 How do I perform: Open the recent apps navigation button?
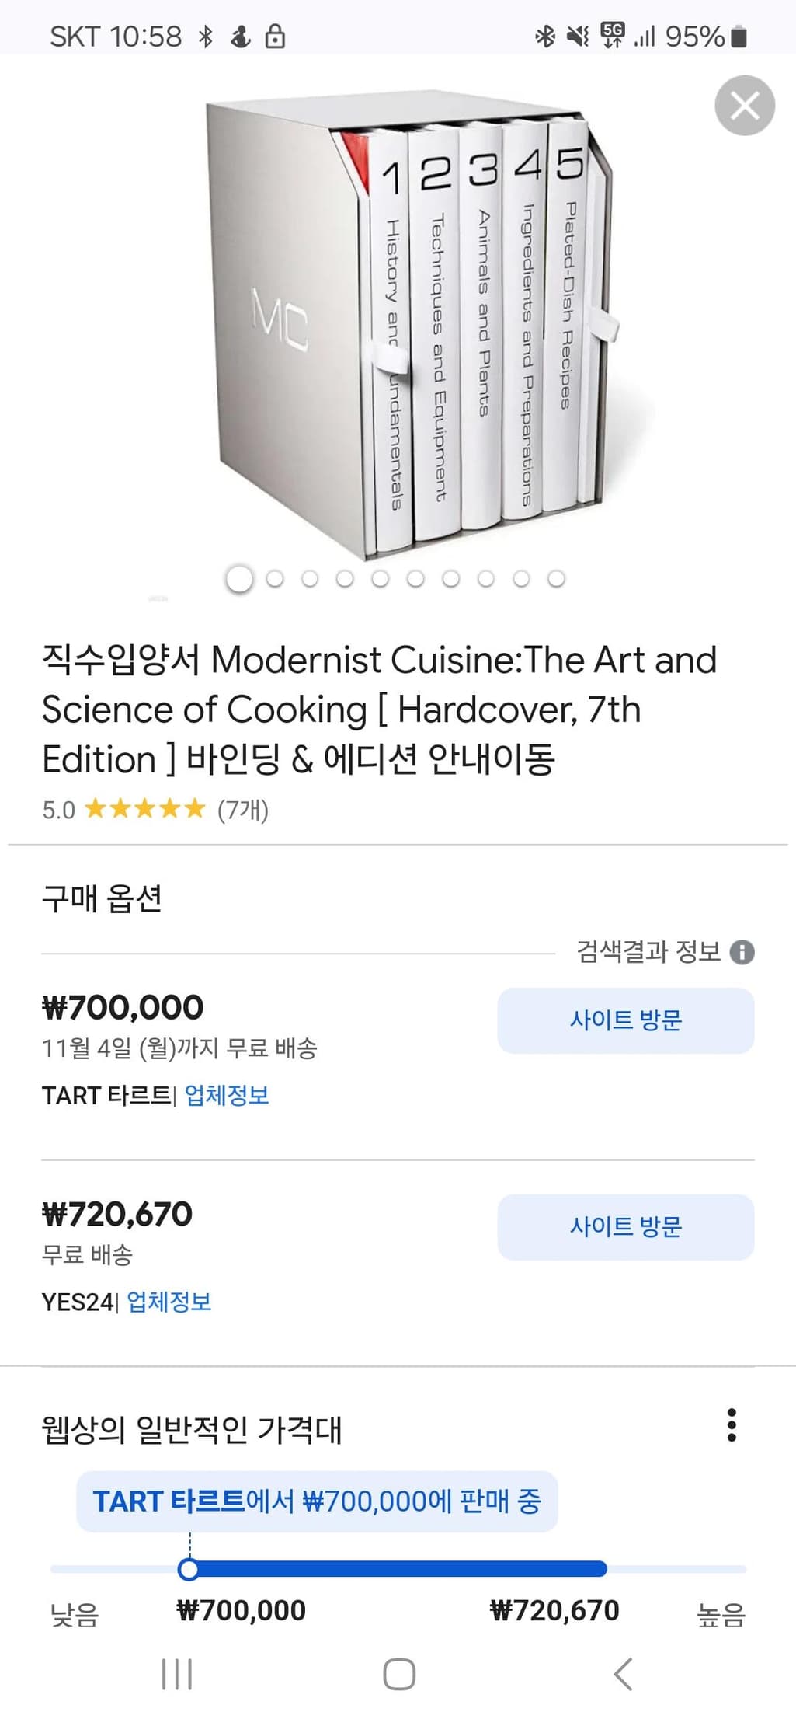point(176,1674)
